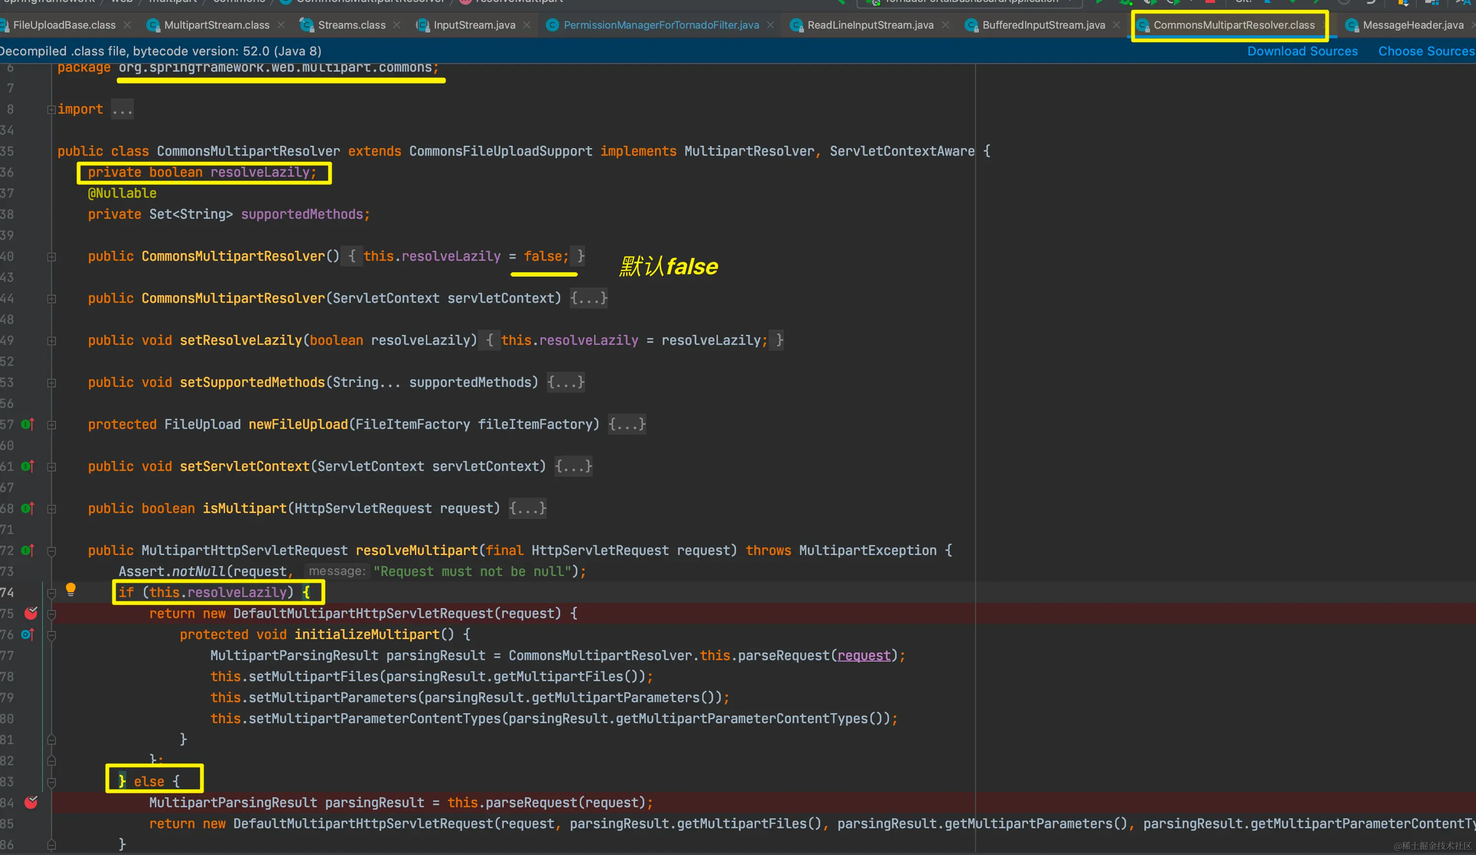The image size is (1476, 855).
Task: Click the override gutter icon beside newFileUpload
Action: pos(27,424)
